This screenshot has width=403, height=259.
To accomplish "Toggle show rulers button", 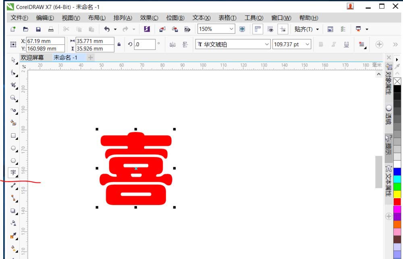I will tap(258, 29).
